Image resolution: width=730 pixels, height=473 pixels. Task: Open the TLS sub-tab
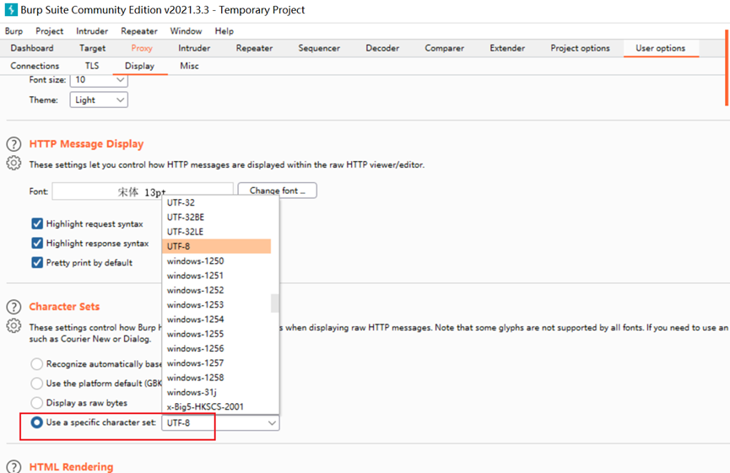(x=92, y=66)
